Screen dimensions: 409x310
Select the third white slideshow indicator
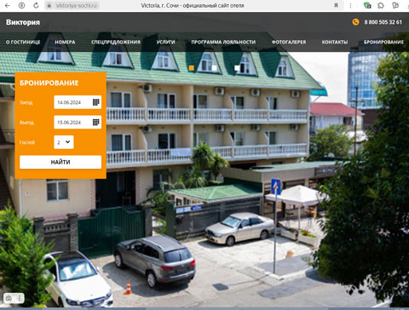point(237,68)
